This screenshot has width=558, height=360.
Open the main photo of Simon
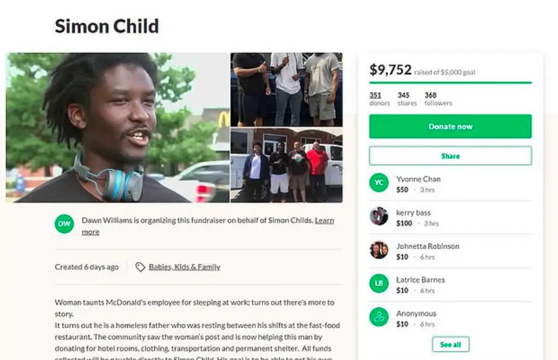click(118, 128)
